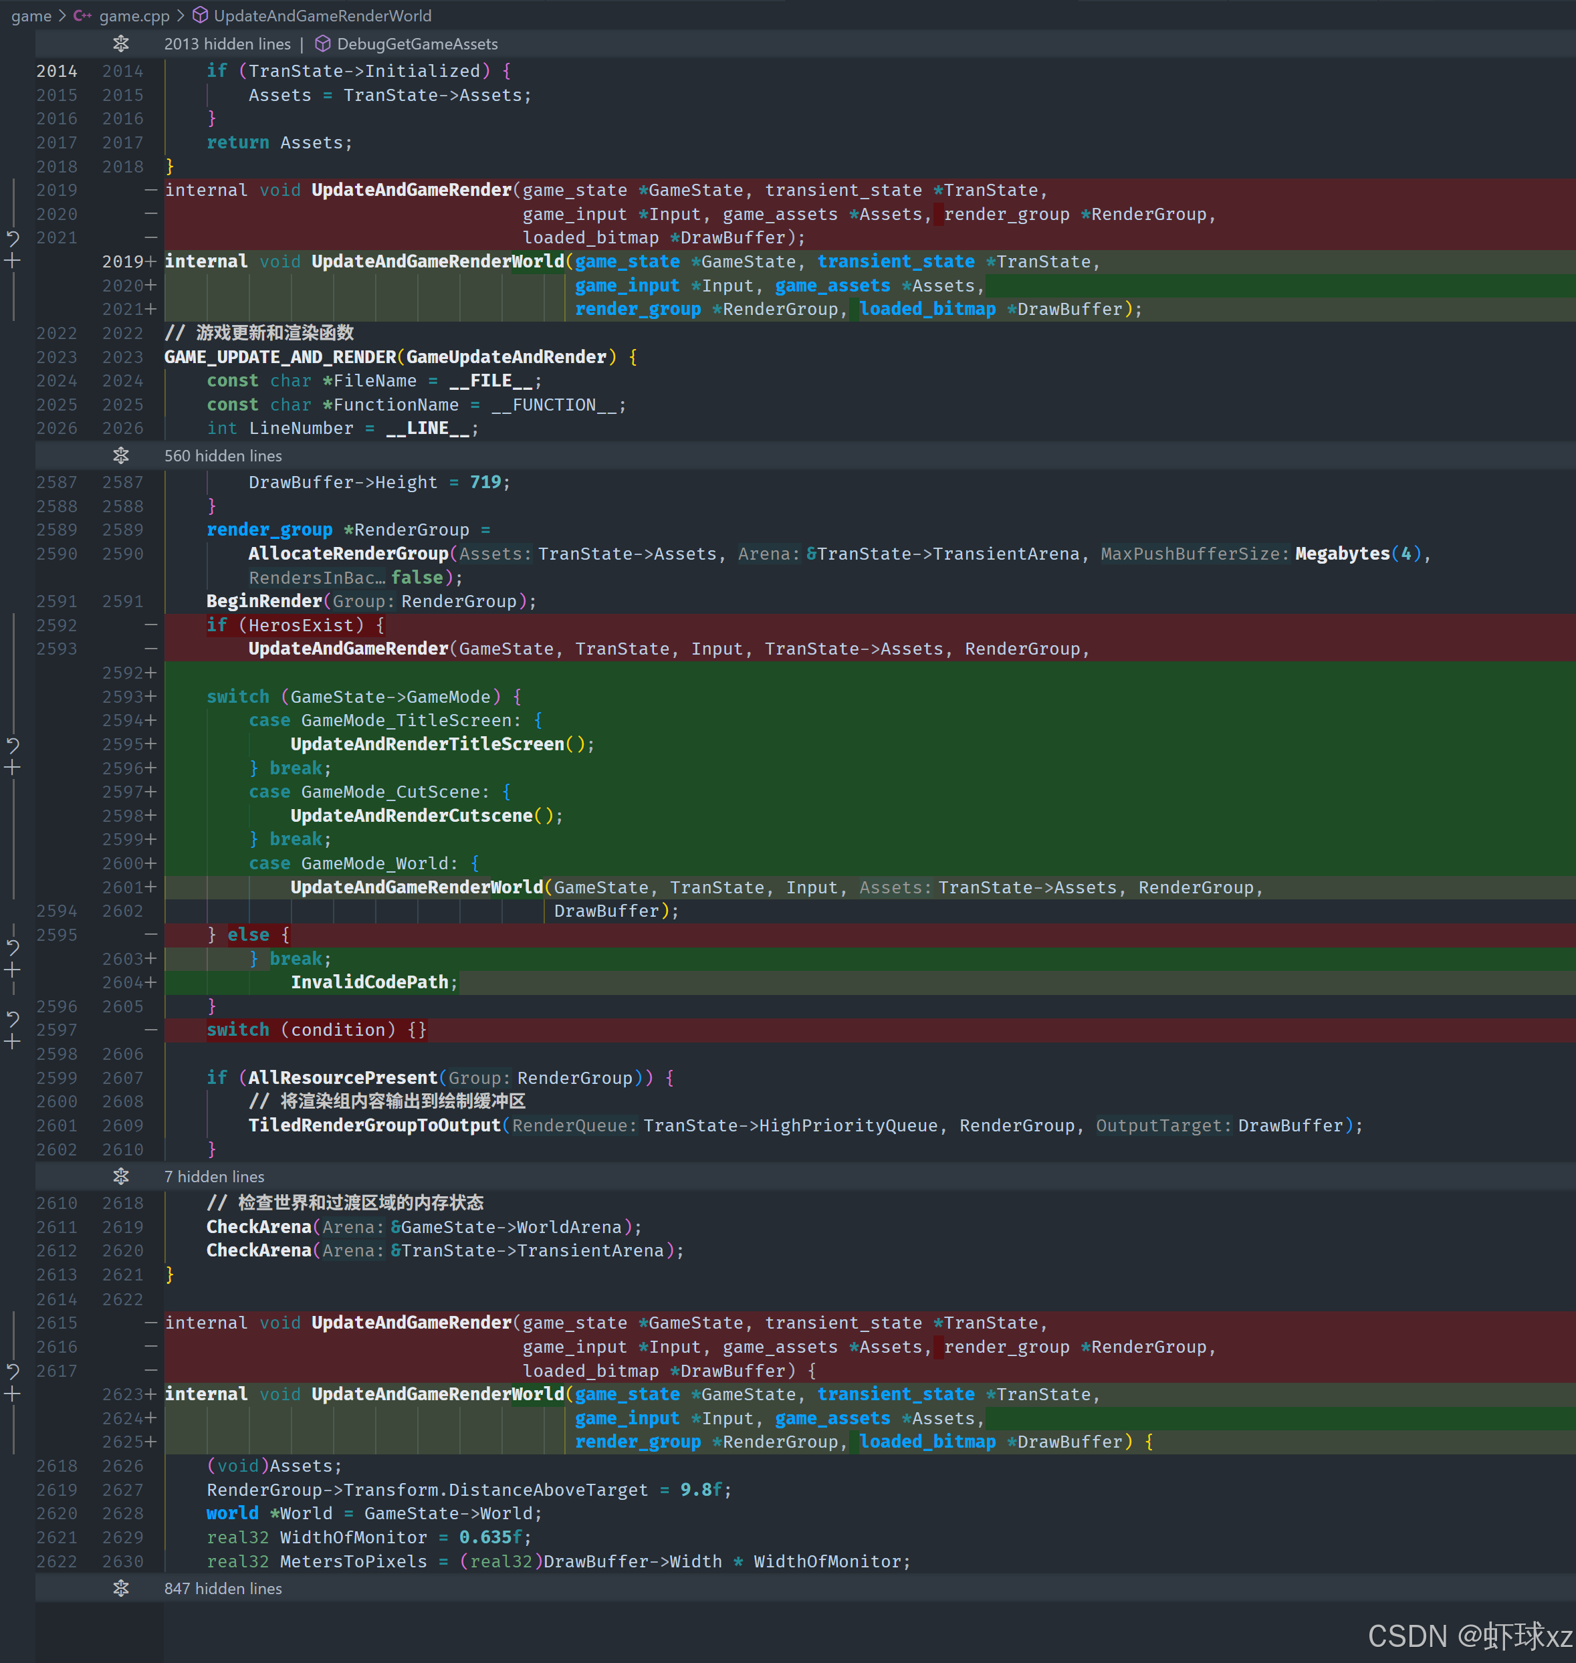The image size is (1576, 1663).
Task: Place cursor on the InvalidCodePath line
Action: click(x=370, y=982)
